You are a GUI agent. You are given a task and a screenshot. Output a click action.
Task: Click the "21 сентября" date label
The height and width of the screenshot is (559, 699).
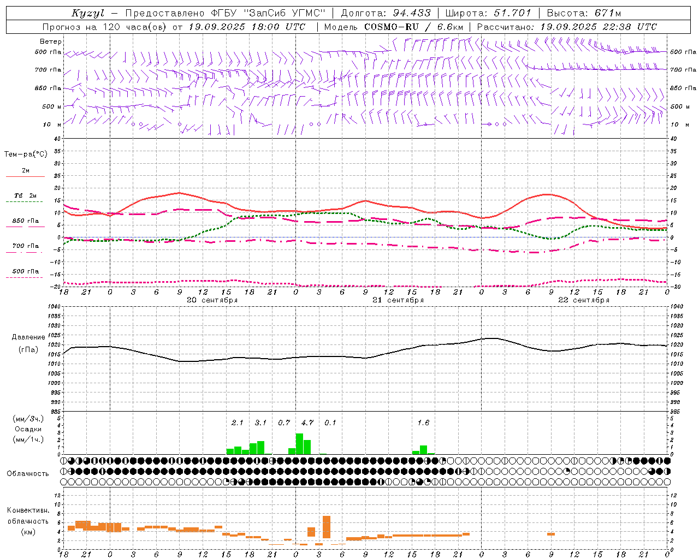pyautogui.click(x=398, y=300)
